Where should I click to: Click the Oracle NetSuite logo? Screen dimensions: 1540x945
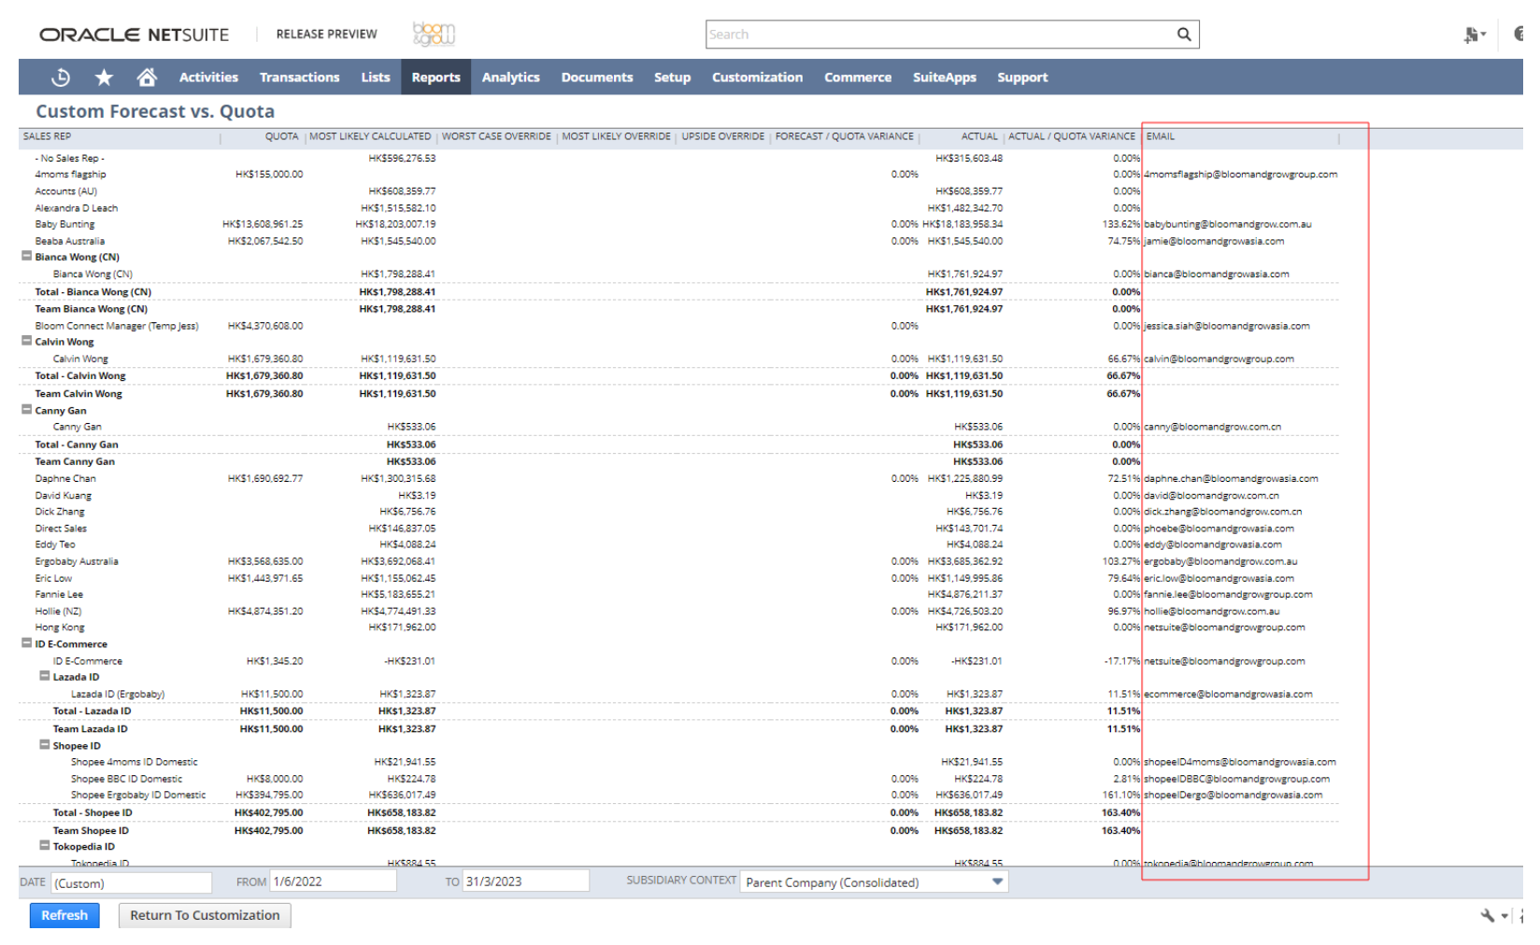pos(134,35)
